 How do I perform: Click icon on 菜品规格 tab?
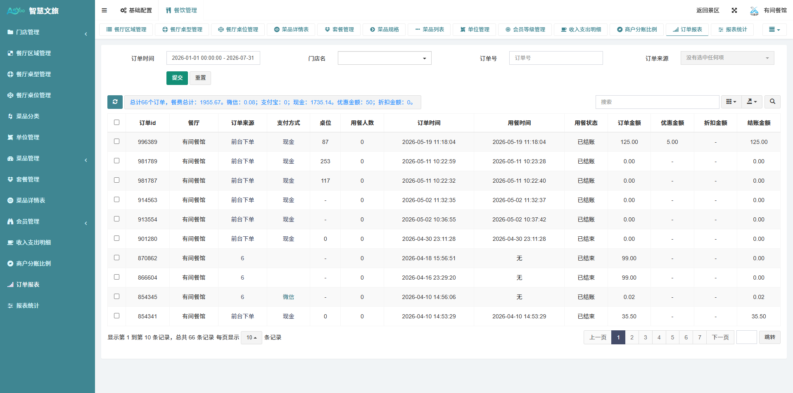pos(373,30)
